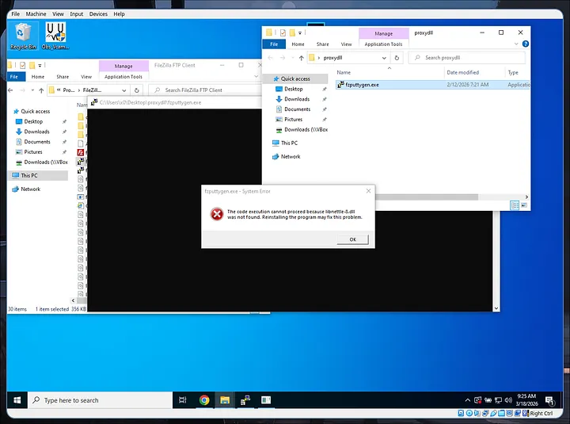Open File Explorer from the taskbar
Image resolution: width=570 pixels, height=424 pixels.
point(225,400)
